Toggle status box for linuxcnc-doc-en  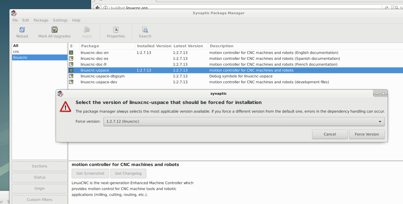click(x=71, y=53)
